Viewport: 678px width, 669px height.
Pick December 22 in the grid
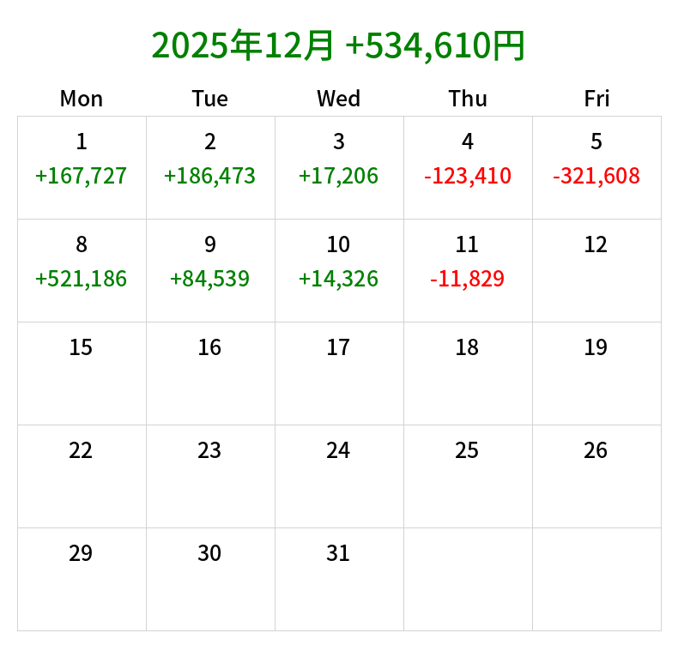82,476
